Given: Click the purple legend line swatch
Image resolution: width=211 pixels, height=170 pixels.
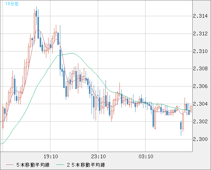Looking at the screenshot, I should pyautogui.click(x=10, y=165).
